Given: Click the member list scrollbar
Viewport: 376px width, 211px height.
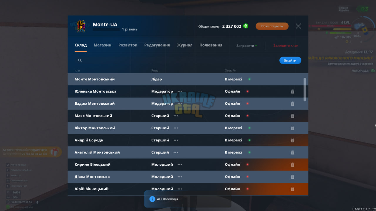Looking at the screenshot, I should coord(305,90).
